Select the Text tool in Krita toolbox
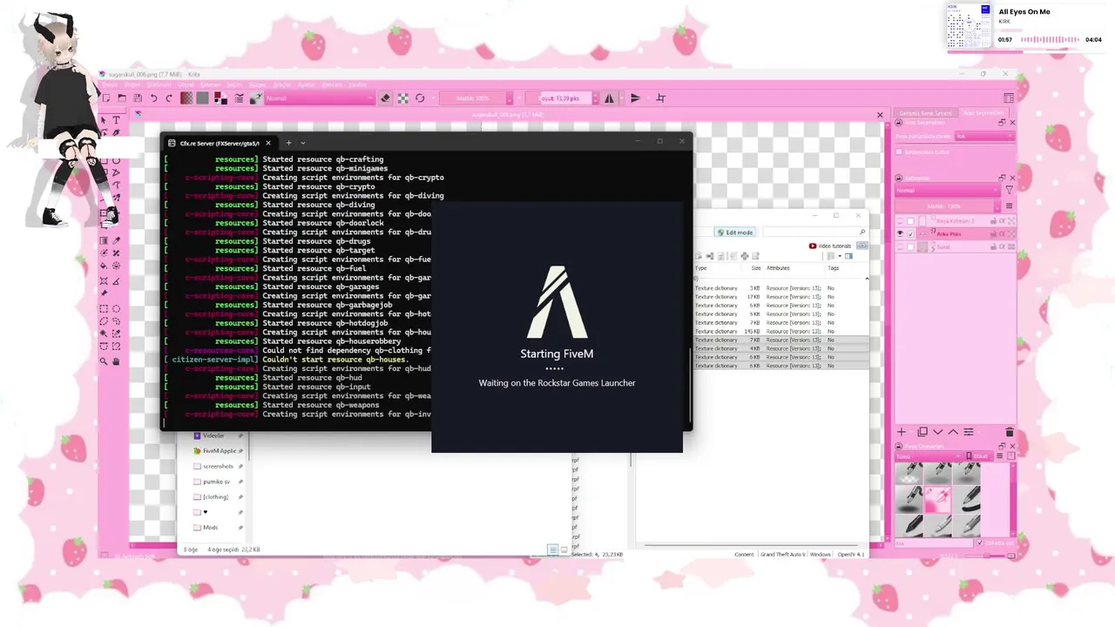Image resolution: width=1115 pixels, height=627 pixels. click(x=116, y=120)
